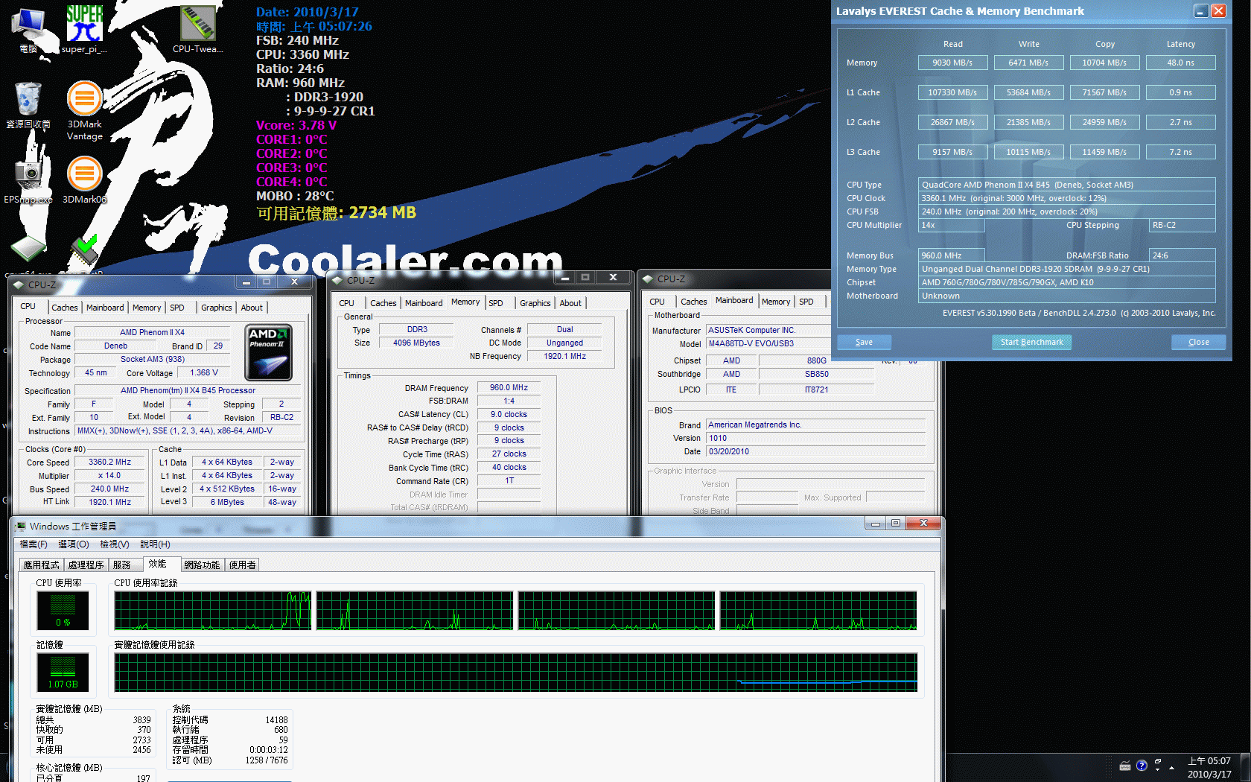Minimize the left CPU-Z window
The width and height of the screenshot is (1251, 782).
coord(245,282)
